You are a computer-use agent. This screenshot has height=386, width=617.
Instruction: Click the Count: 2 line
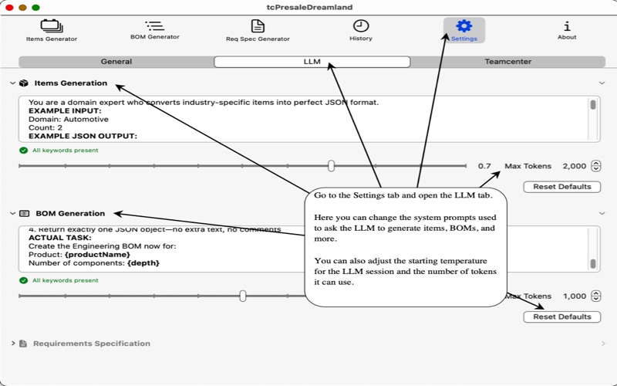tap(46, 127)
